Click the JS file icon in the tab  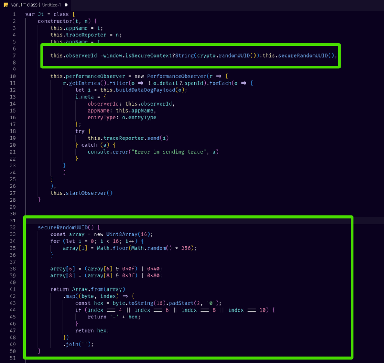tap(6, 5)
